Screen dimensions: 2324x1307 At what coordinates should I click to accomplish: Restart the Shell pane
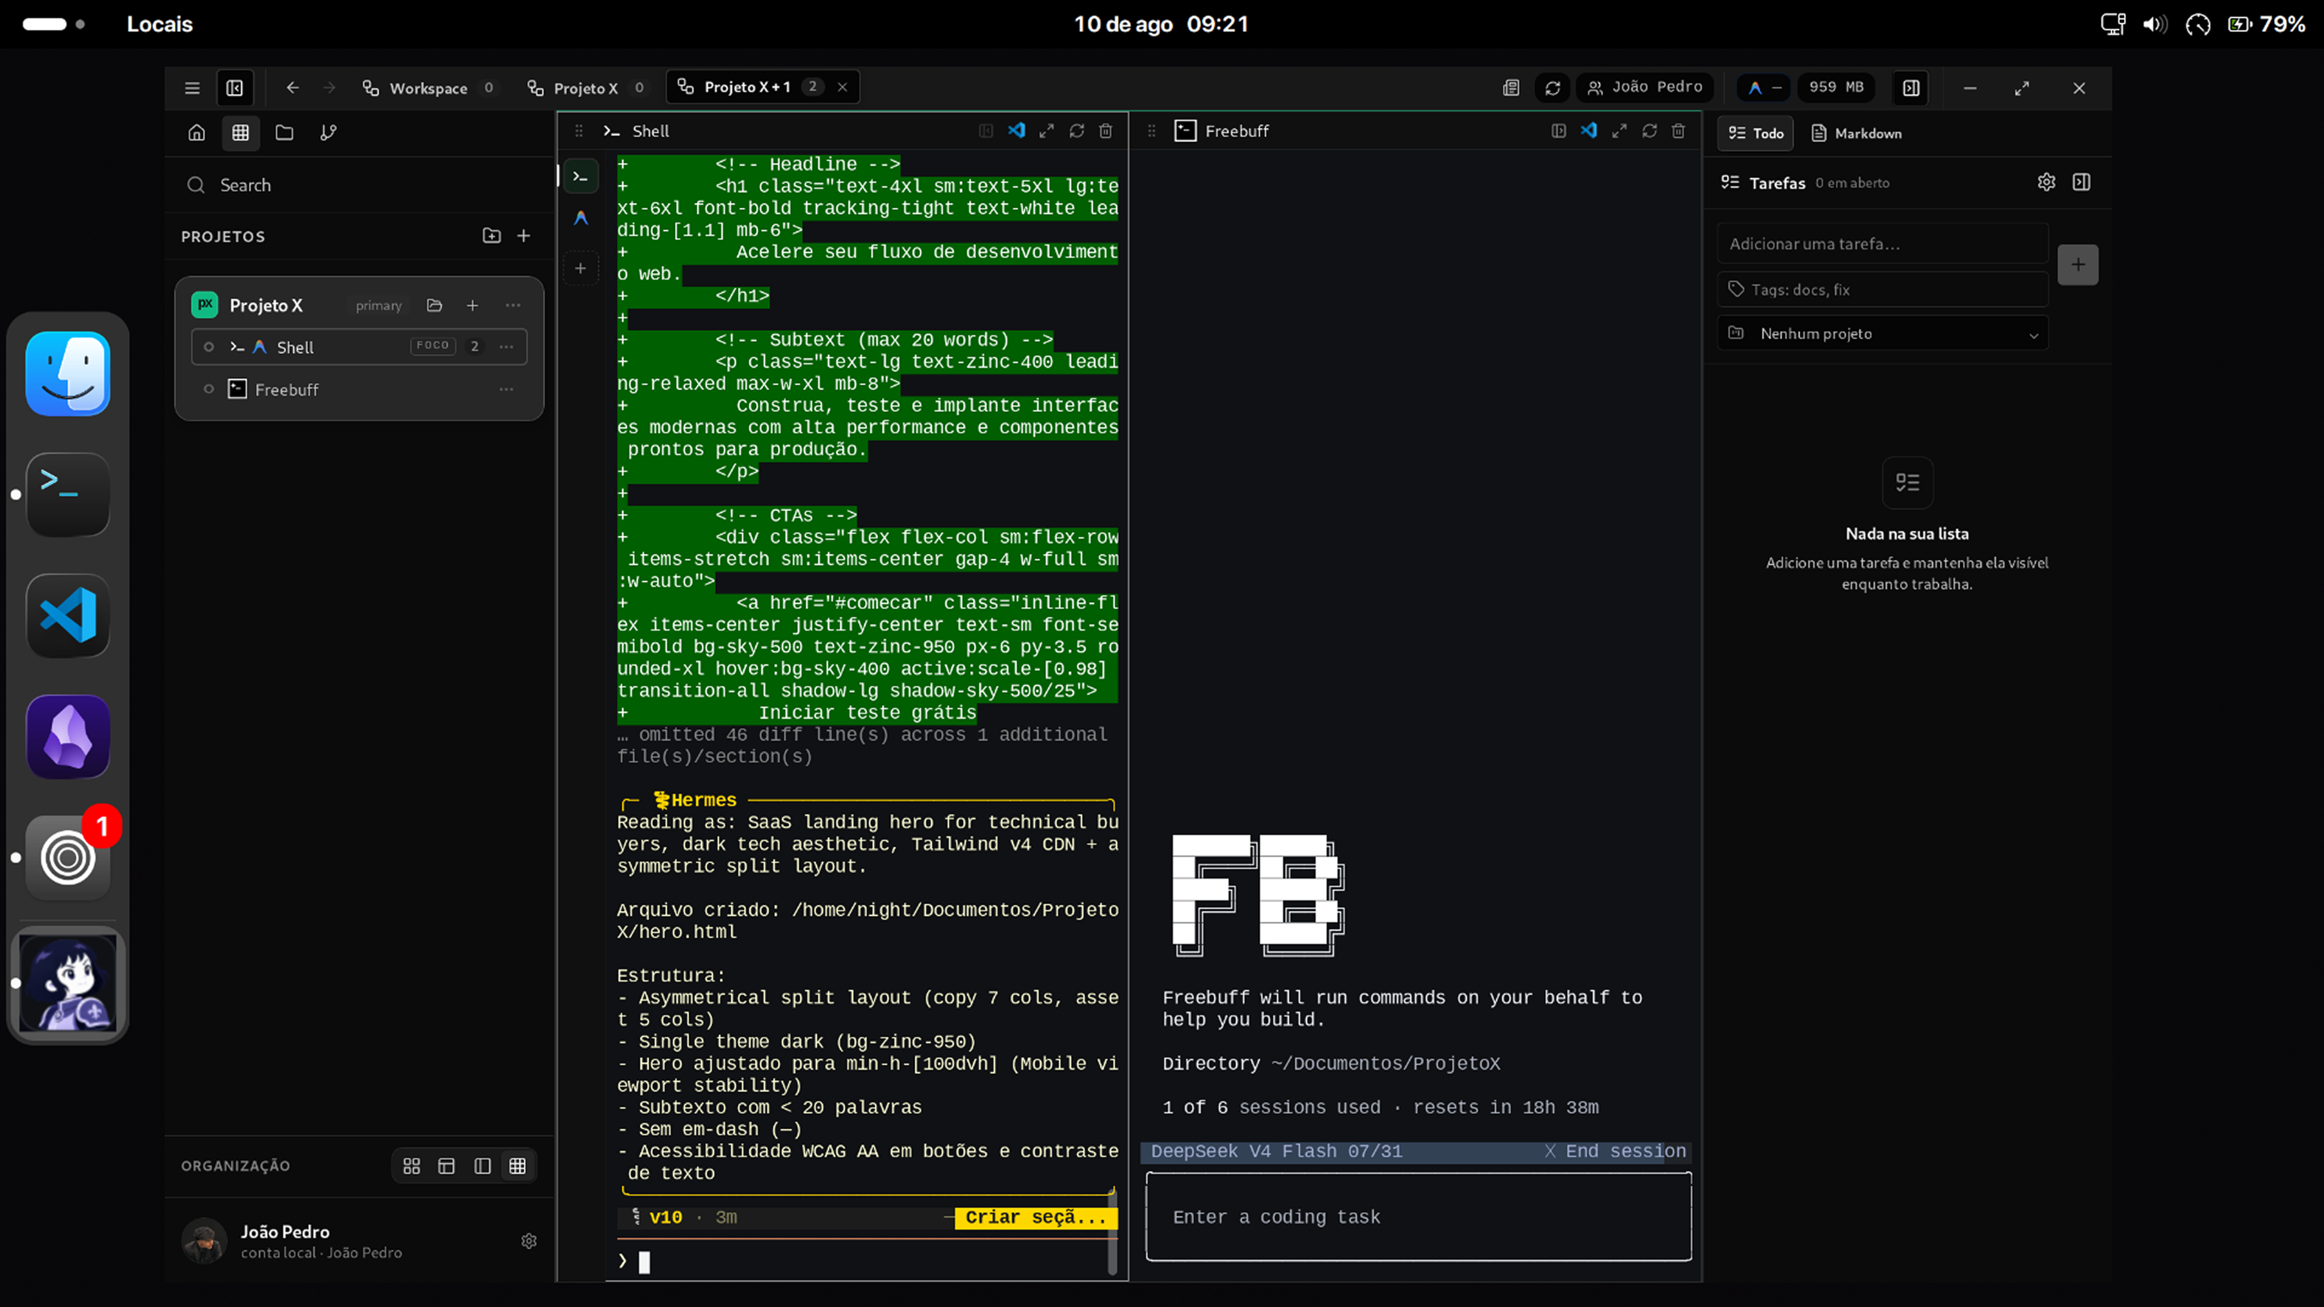(x=1076, y=131)
